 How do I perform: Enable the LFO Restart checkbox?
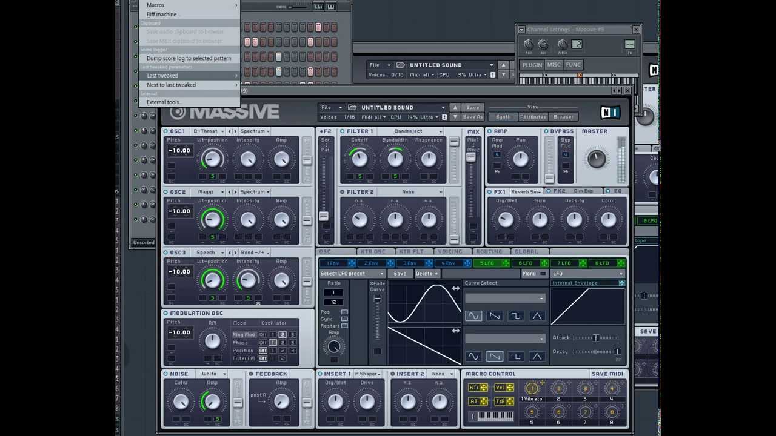tap(344, 326)
